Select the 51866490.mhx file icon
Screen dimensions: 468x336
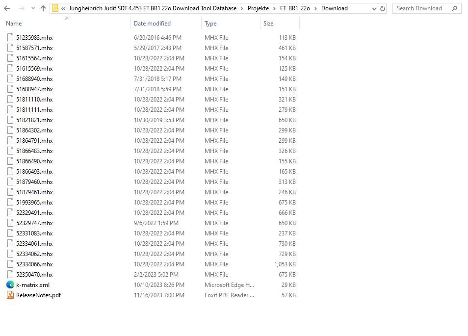[10, 161]
